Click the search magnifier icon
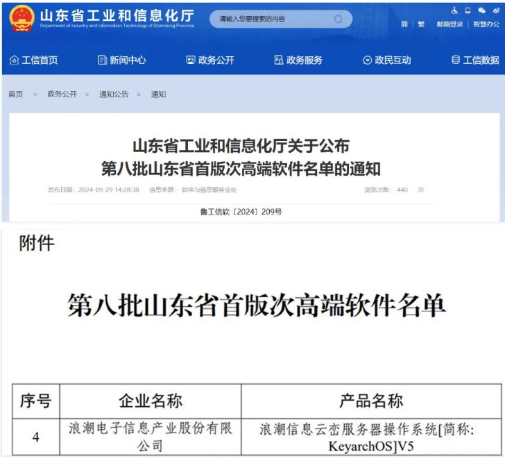The height and width of the screenshot is (459, 505). (339, 19)
